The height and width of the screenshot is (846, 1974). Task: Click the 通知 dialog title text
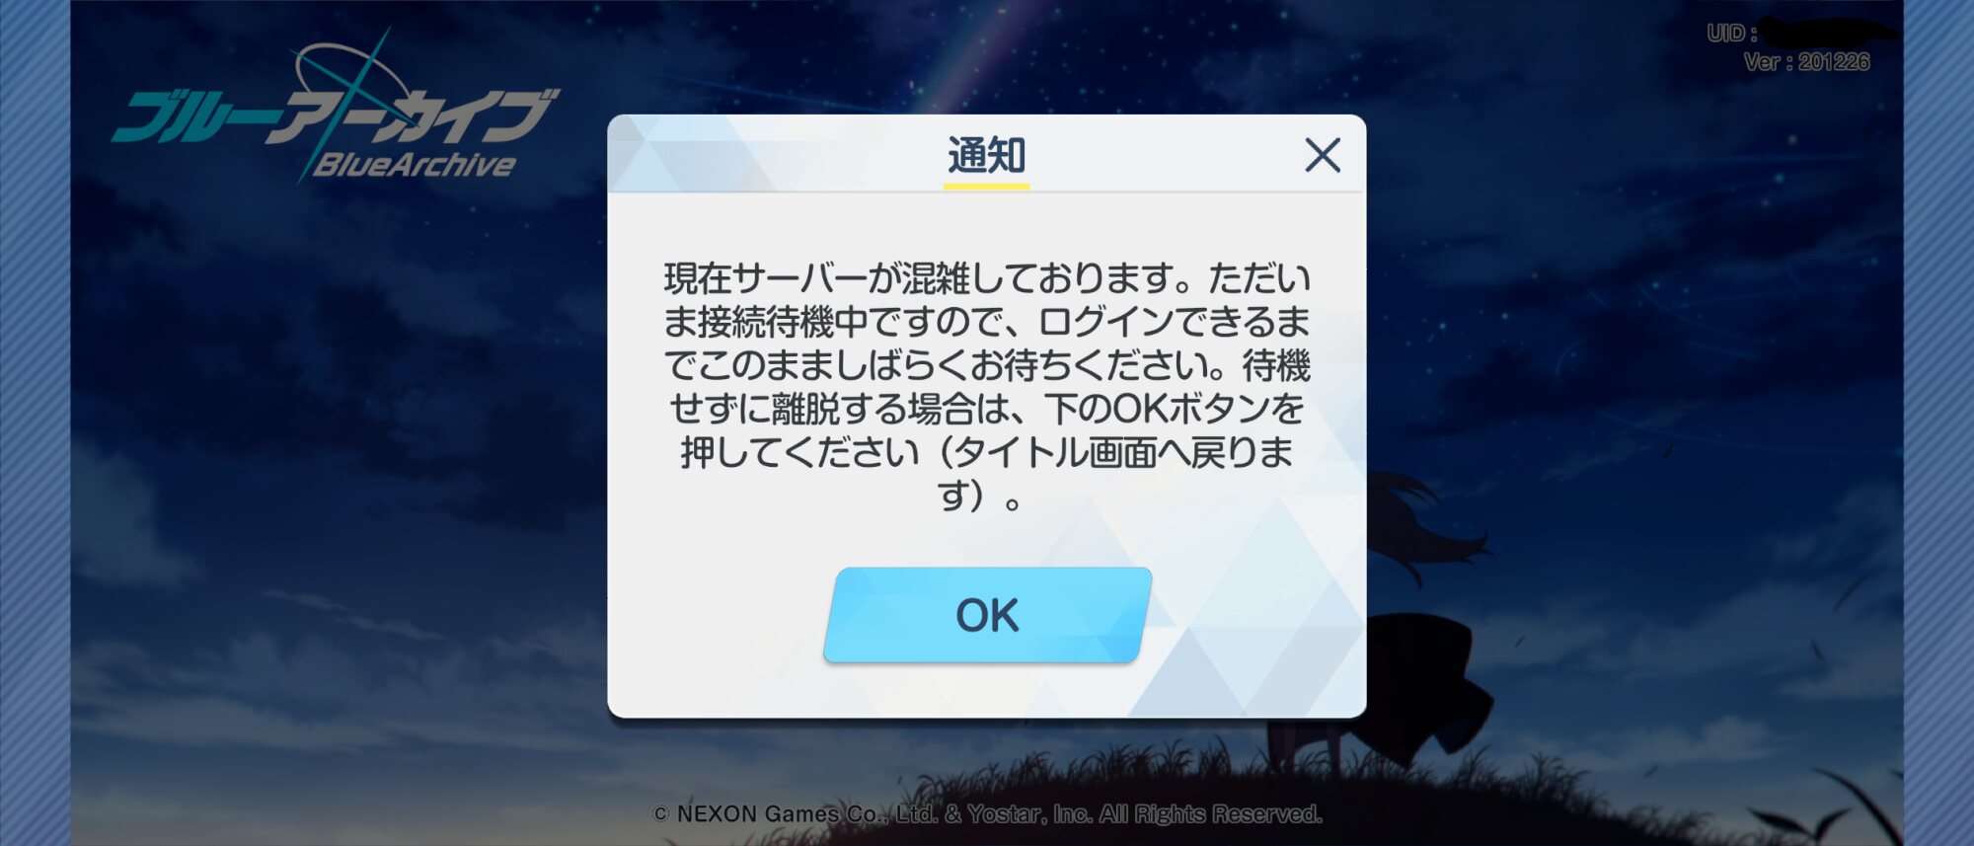tap(987, 155)
